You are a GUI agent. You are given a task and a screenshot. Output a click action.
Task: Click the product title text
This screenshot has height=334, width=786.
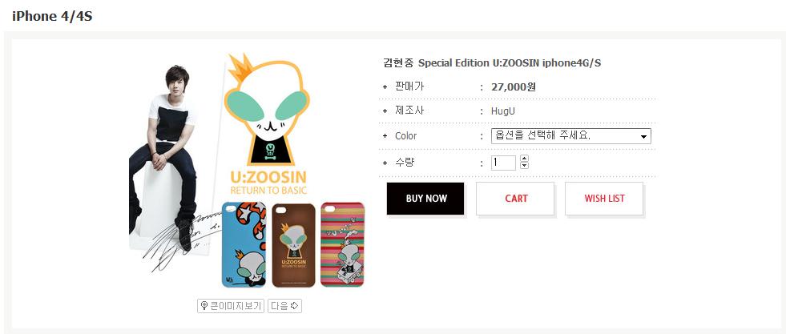click(492, 63)
